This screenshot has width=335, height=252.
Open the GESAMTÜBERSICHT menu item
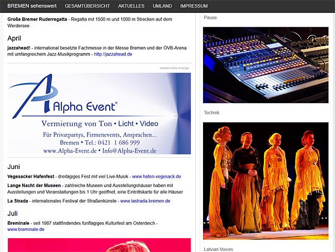point(88,6)
